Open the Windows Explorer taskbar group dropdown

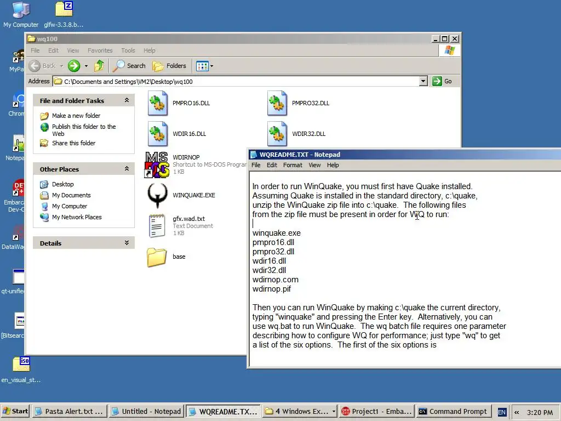(334, 411)
